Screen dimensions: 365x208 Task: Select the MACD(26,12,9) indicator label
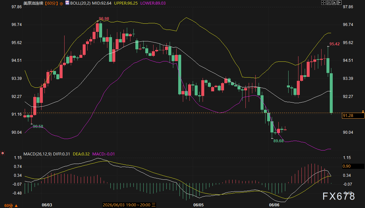(38, 154)
